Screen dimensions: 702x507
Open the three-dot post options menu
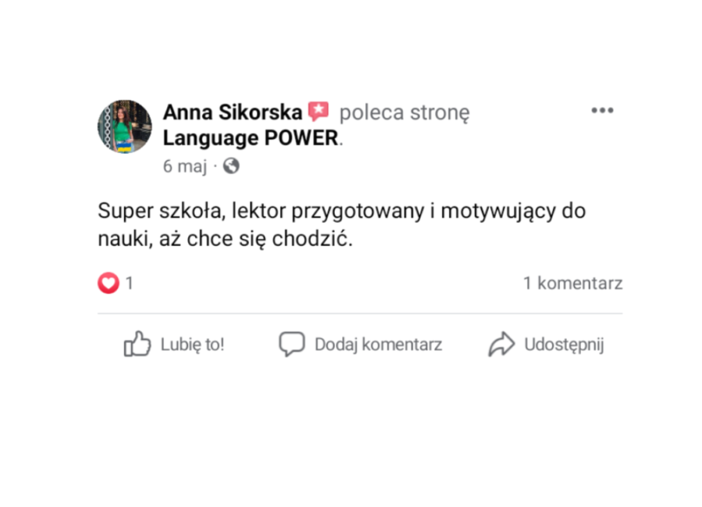[602, 111]
